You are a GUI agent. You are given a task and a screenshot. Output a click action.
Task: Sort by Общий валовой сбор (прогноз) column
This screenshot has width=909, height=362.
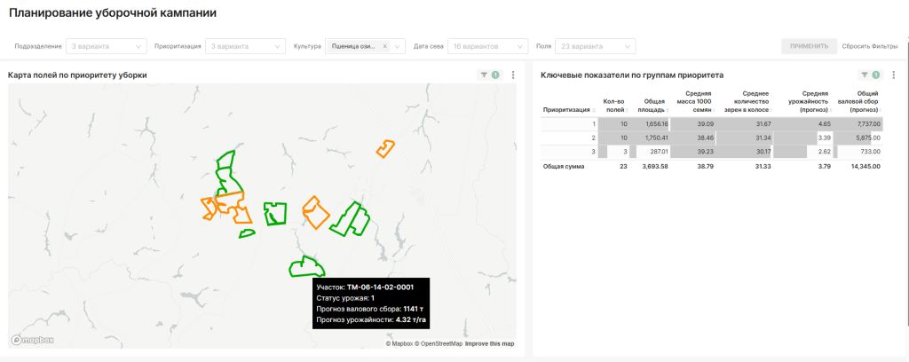(x=860, y=101)
